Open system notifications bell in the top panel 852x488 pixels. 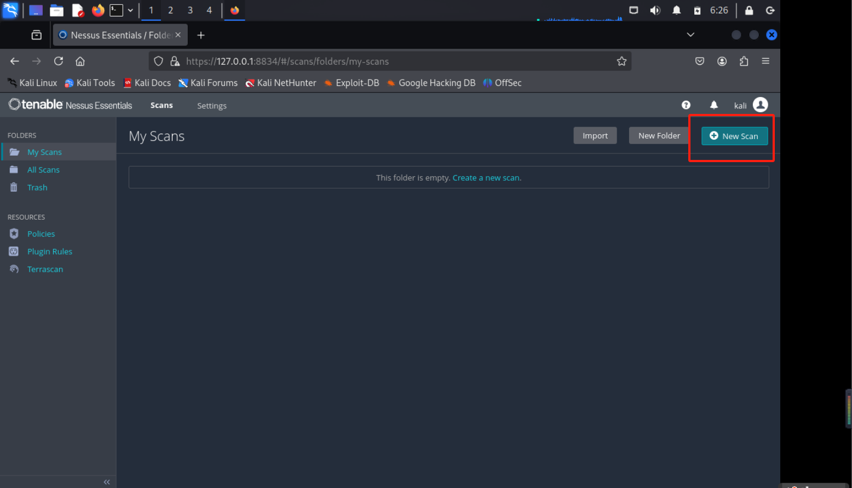click(x=677, y=10)
